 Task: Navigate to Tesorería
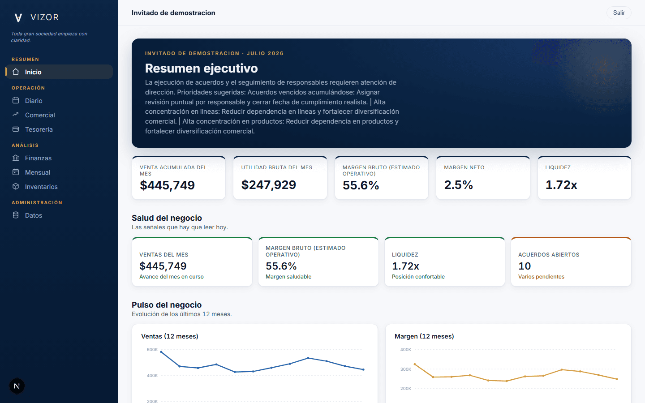coord(59,129)
